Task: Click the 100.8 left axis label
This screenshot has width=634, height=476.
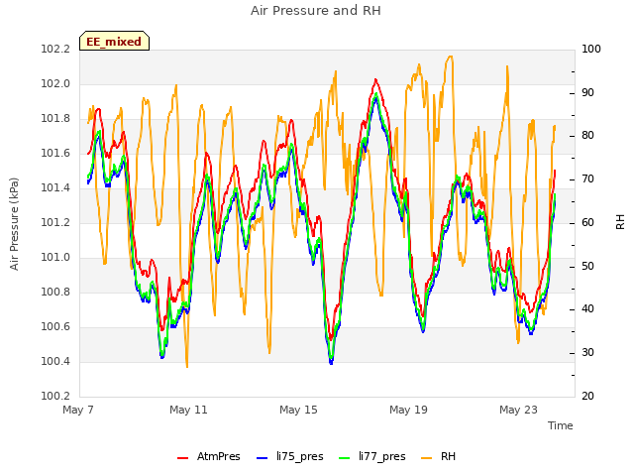Action: pyautogui.click(x=55, y=293)
